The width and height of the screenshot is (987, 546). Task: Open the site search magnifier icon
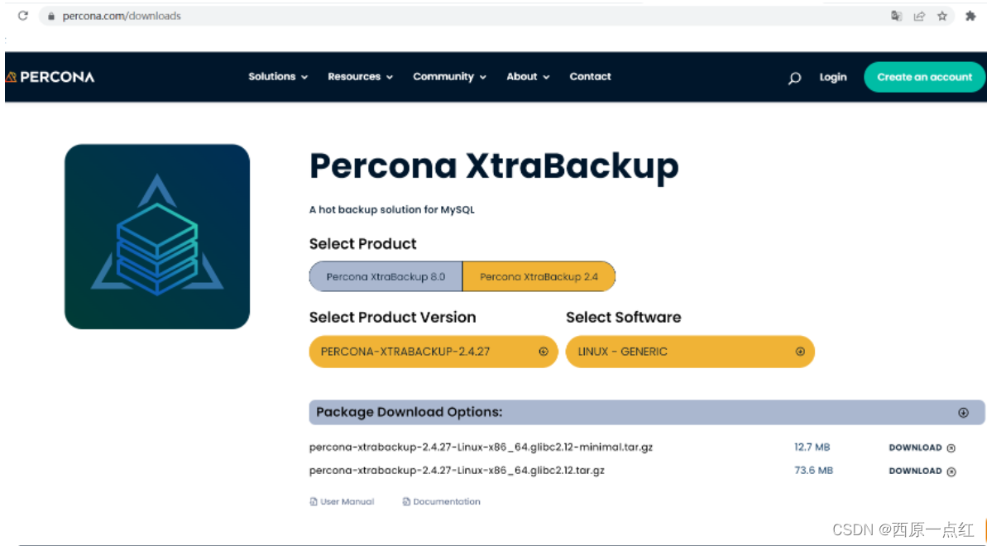click(794, 78)
